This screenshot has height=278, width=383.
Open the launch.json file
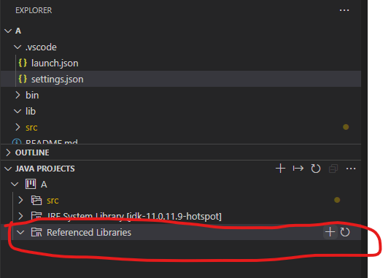[55, 63]
